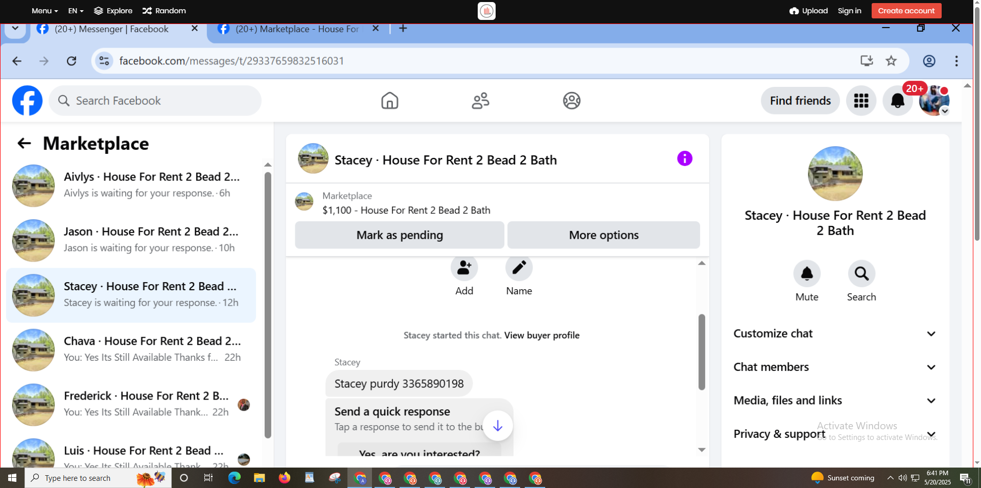Click the install app icon in address bar
Screen dimensions: 981x488
(867, 61)
